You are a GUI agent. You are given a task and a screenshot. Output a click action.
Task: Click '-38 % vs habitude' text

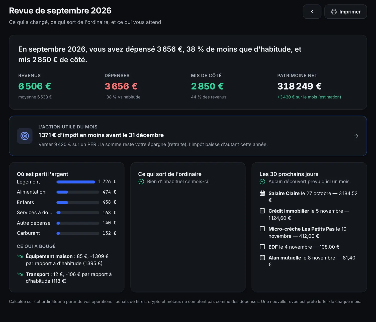[123, 97]
